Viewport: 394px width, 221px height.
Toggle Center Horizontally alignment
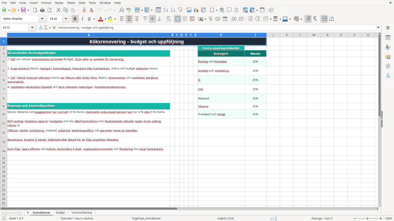[x=129, y=19]
